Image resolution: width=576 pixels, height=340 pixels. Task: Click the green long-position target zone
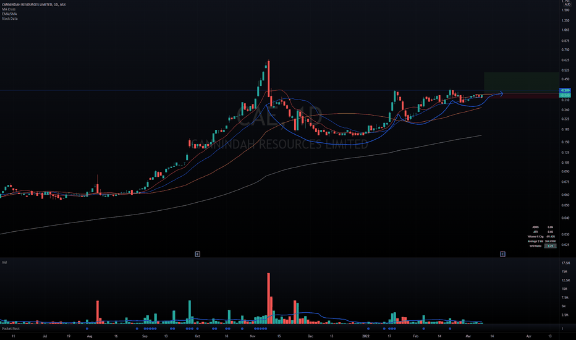522,82
